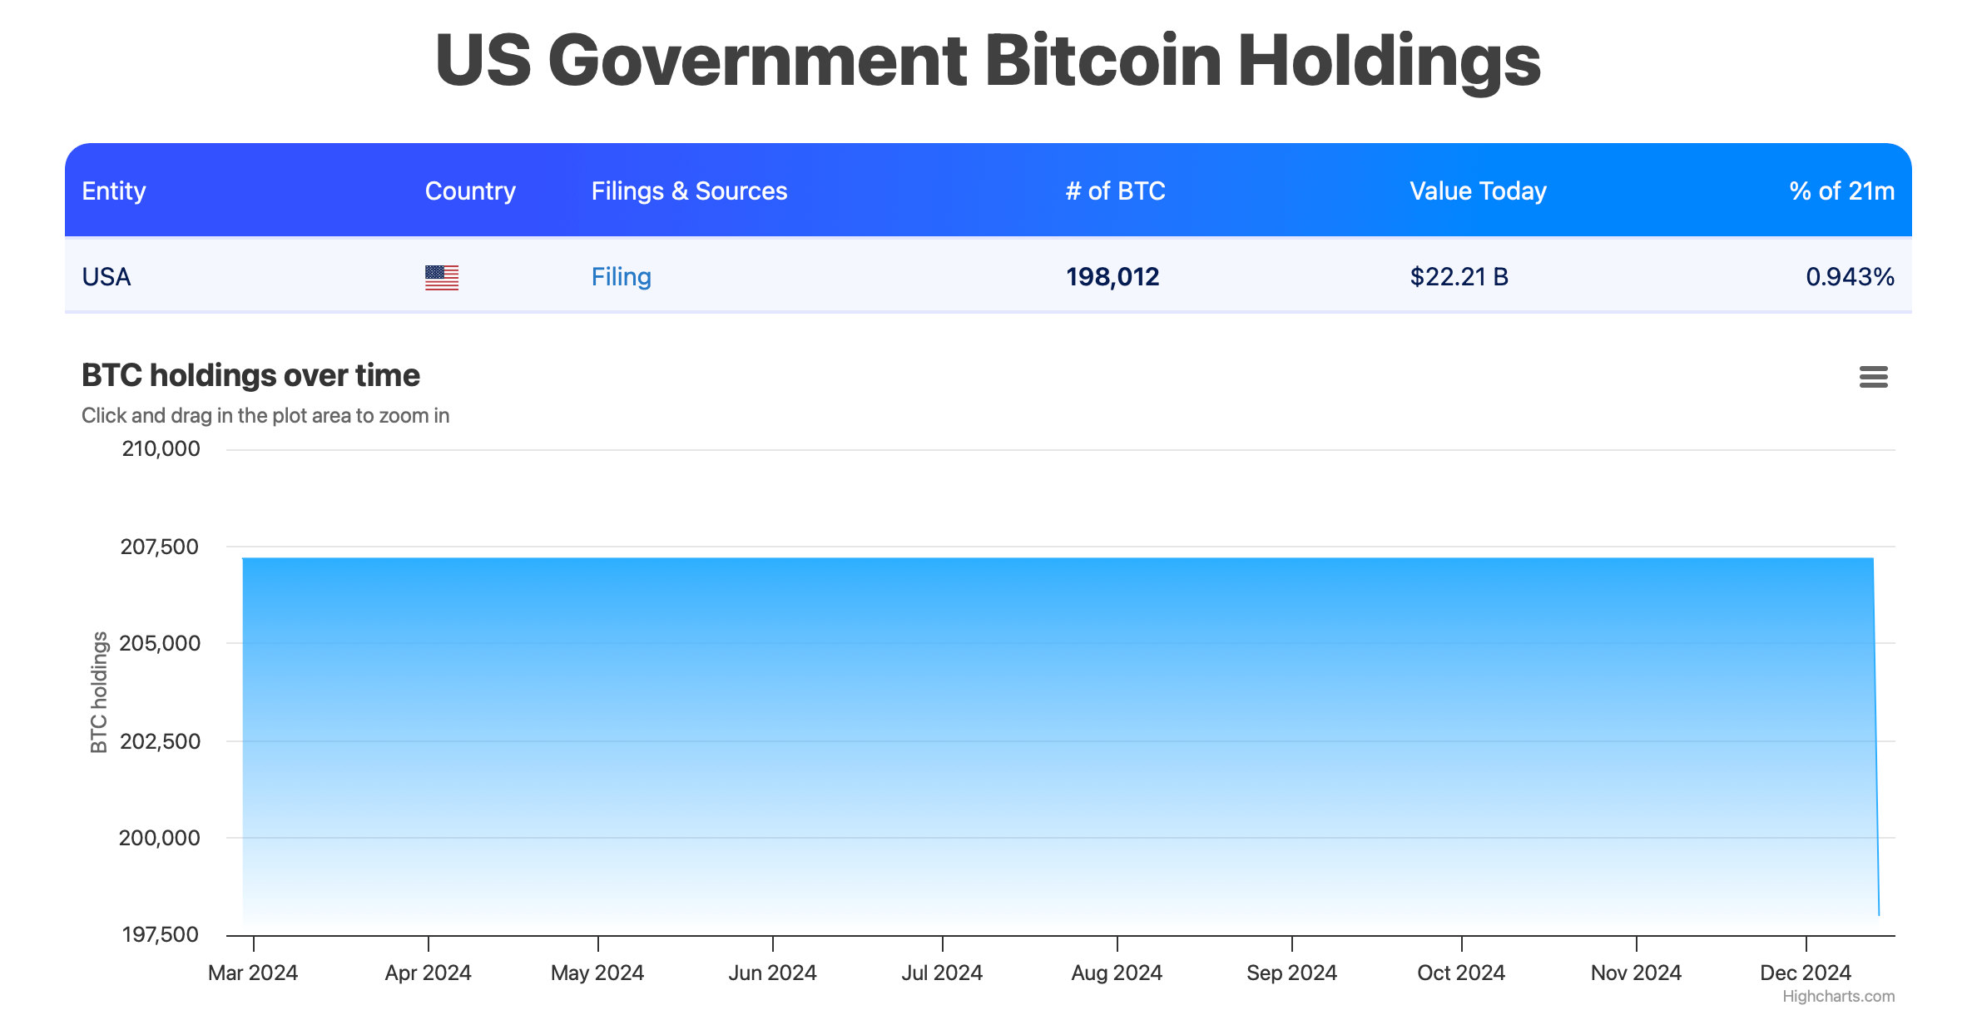The image size is (1967, 1020).
Task: Click the Value Today column header
Action: pyautogui.click(x=1478, y=191)
